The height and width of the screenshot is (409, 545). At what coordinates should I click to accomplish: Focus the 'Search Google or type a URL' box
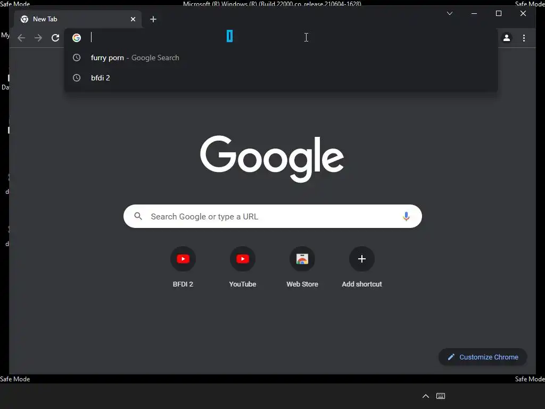272,216
